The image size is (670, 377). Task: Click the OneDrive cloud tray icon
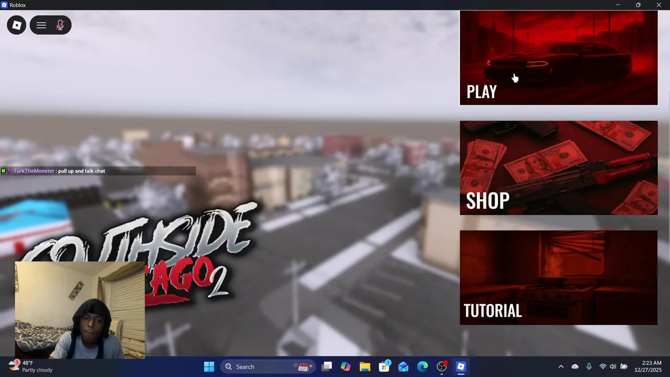pos(575,367)
